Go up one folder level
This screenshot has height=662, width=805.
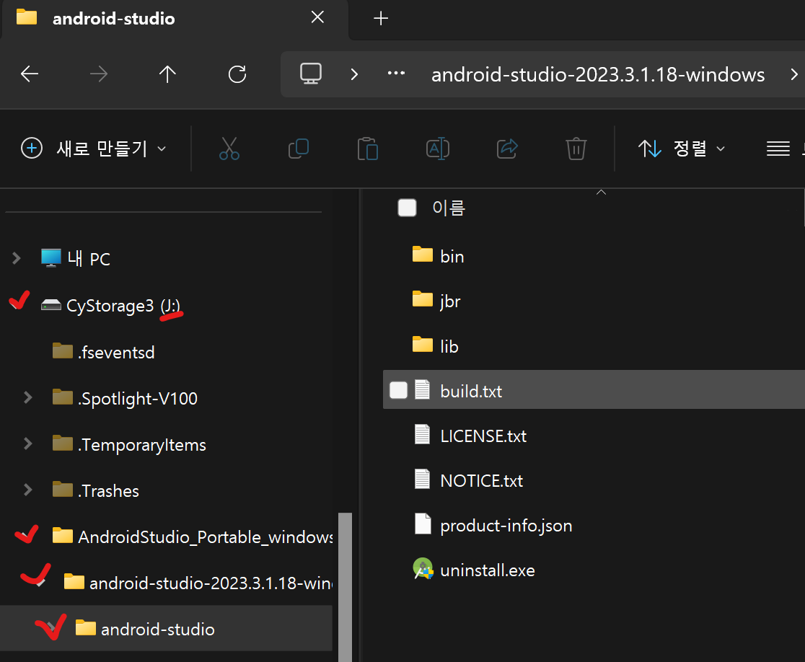pyautogui.click(x=167, y=74)
